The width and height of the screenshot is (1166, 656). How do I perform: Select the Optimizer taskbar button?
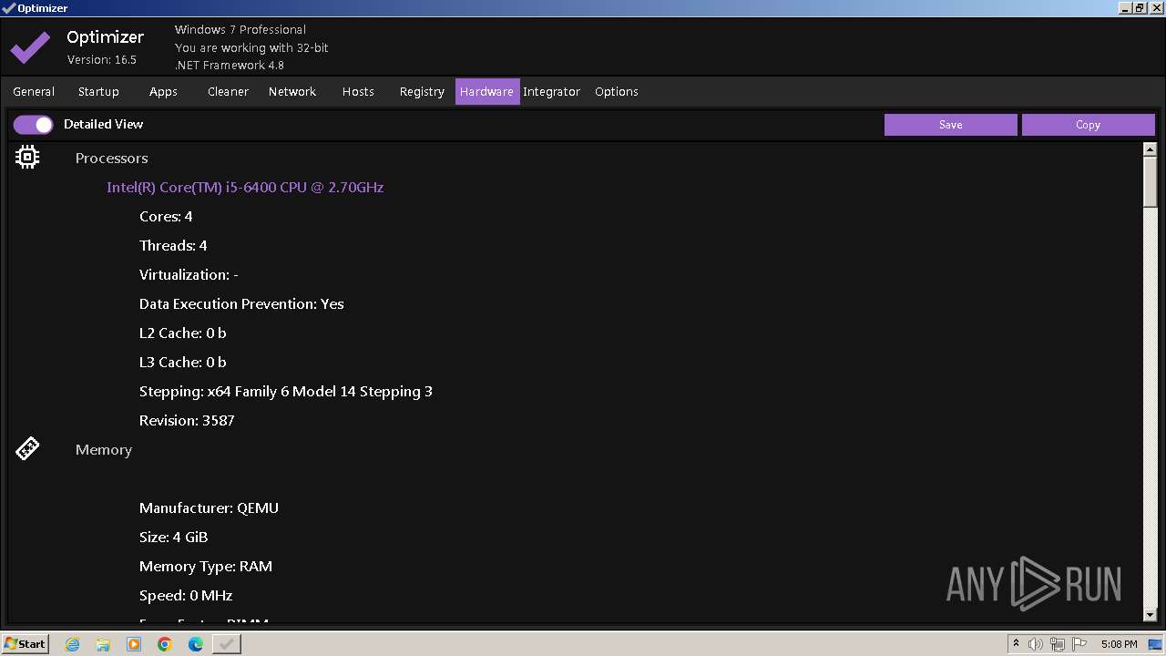(x=227, y=644)
